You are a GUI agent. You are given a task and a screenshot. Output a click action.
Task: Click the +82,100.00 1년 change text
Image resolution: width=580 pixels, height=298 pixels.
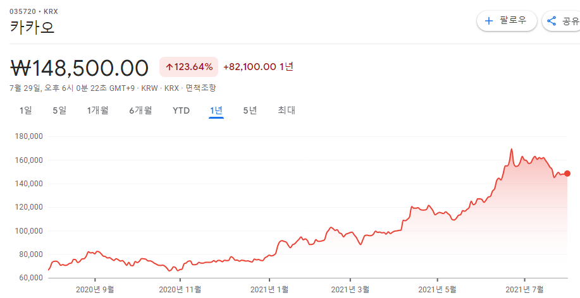pyautogui.click(x=258, y=67)
